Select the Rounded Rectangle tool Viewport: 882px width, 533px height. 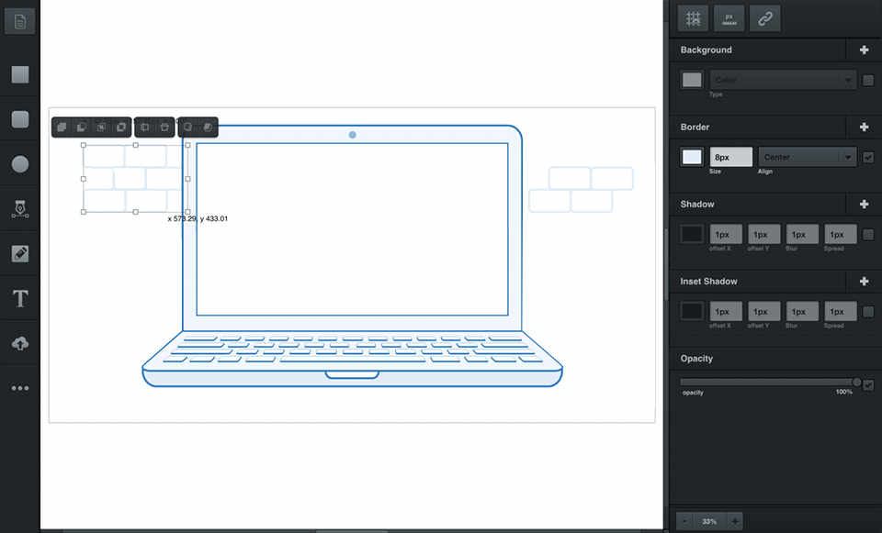pyautogui.click(x=19, y=119)
